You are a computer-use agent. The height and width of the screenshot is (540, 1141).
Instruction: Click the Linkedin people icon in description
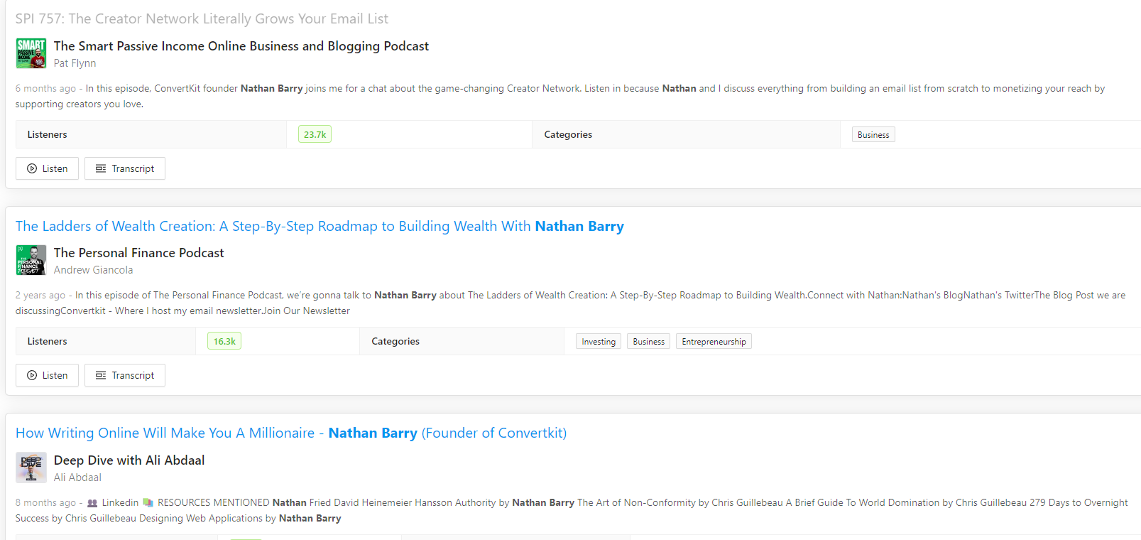(x=92, y=503)
